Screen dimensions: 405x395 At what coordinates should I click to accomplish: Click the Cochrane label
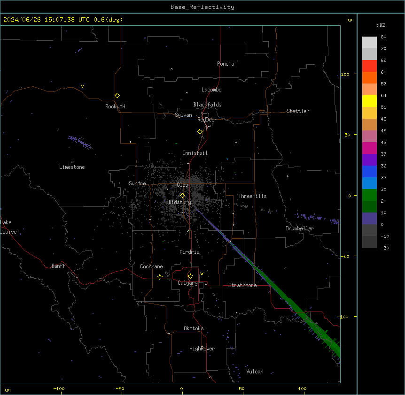click(x=151, y=266)
